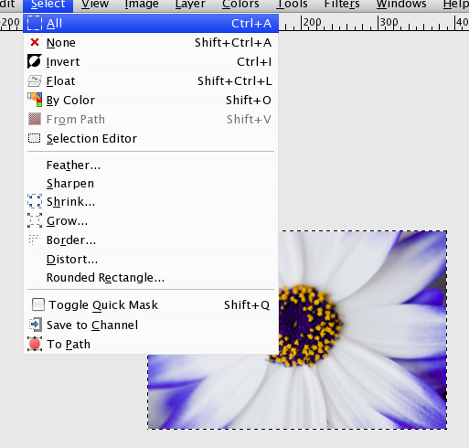
Task: Click the Selection Editor icon
Action: (x=34, y=138)
